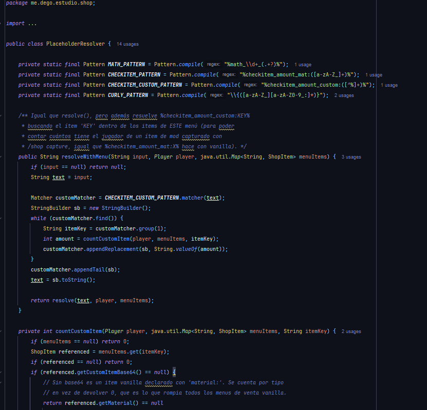Click the resolveWithMenu method name
This screenshot has width=427, height=410.
(85, 157)
